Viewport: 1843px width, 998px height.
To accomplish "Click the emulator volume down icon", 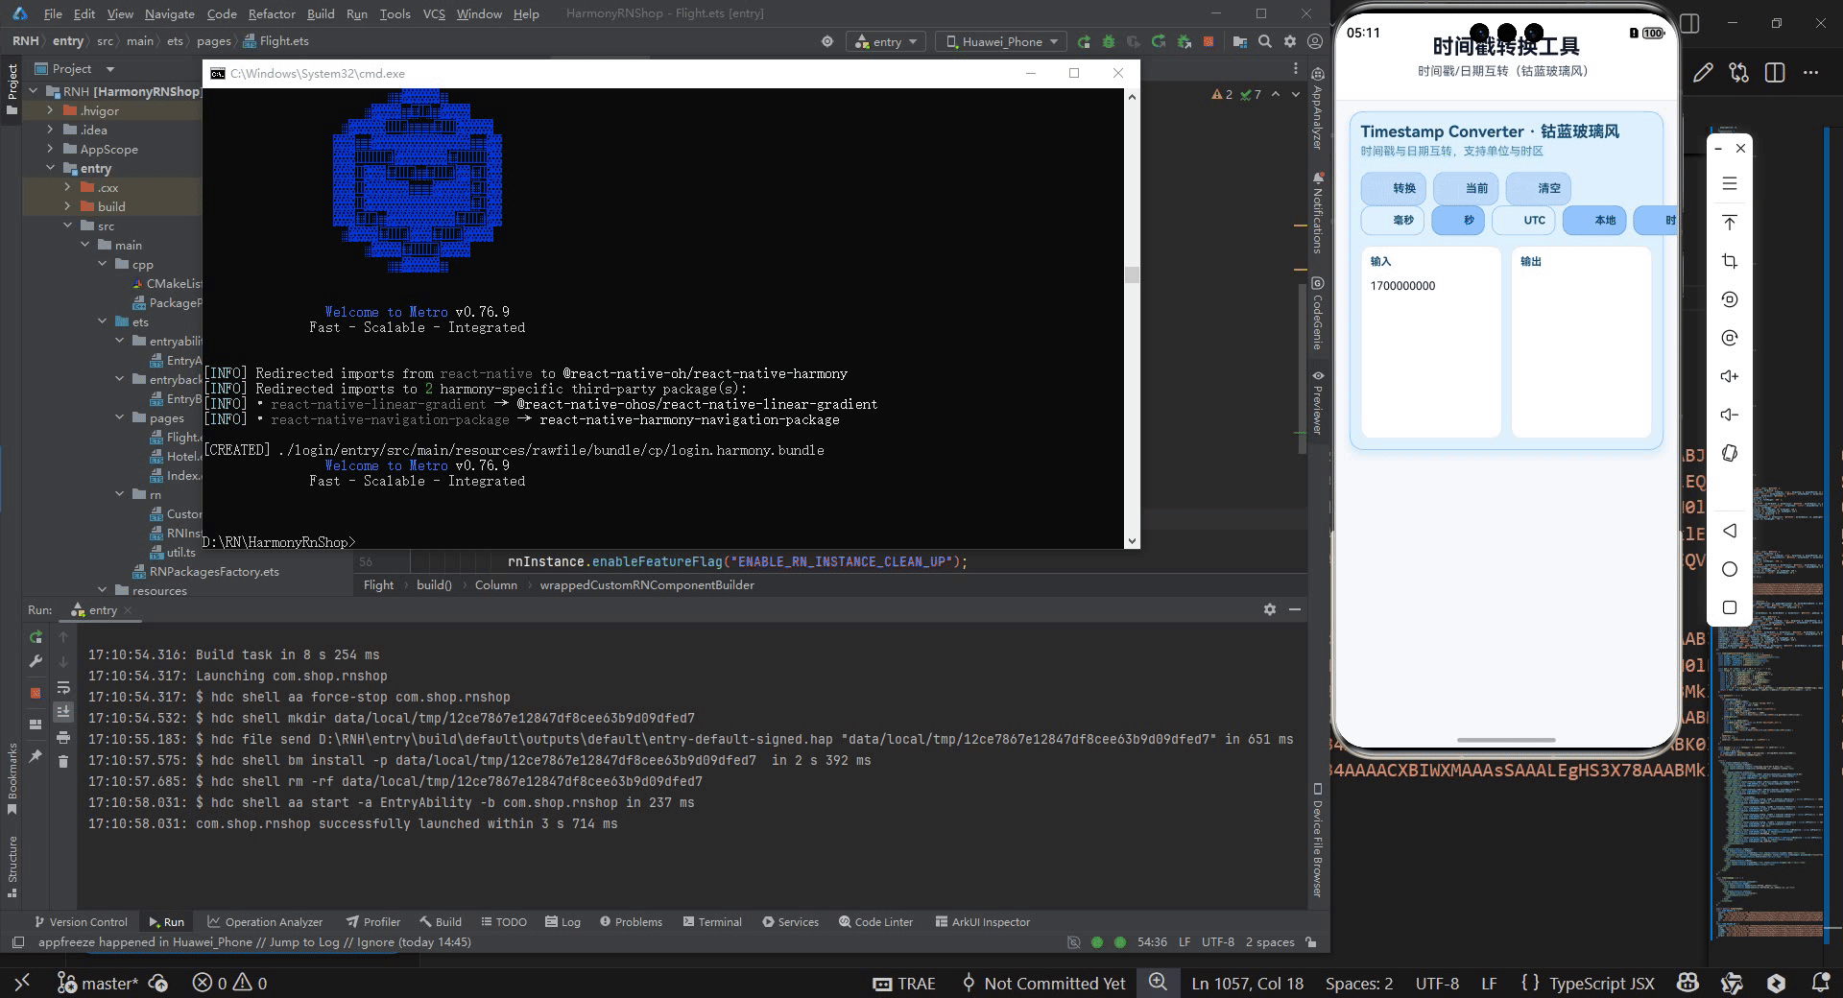I will pos(1730,415).
